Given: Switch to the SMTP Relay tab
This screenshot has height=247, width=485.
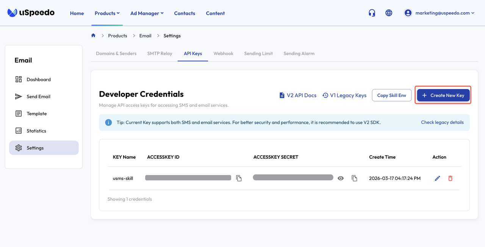Looking at the screenshot, I should point(160,53).
